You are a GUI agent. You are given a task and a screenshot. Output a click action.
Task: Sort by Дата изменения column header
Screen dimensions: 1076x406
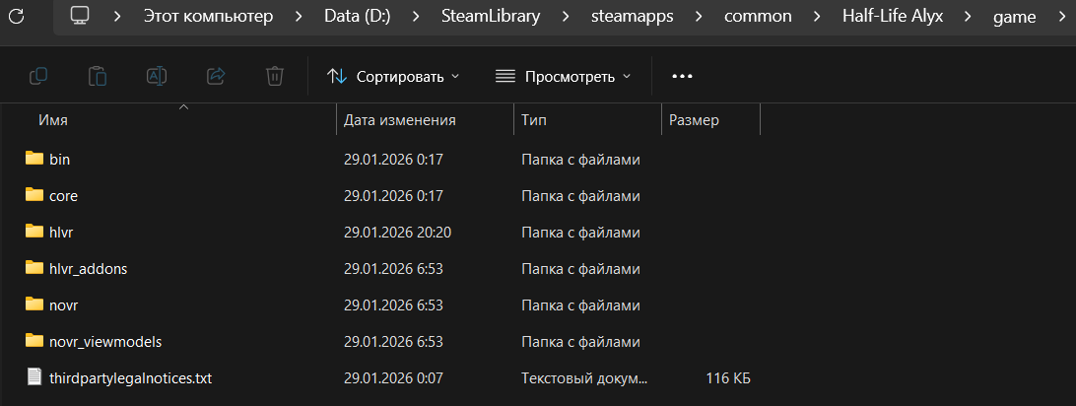pos(400,120)
